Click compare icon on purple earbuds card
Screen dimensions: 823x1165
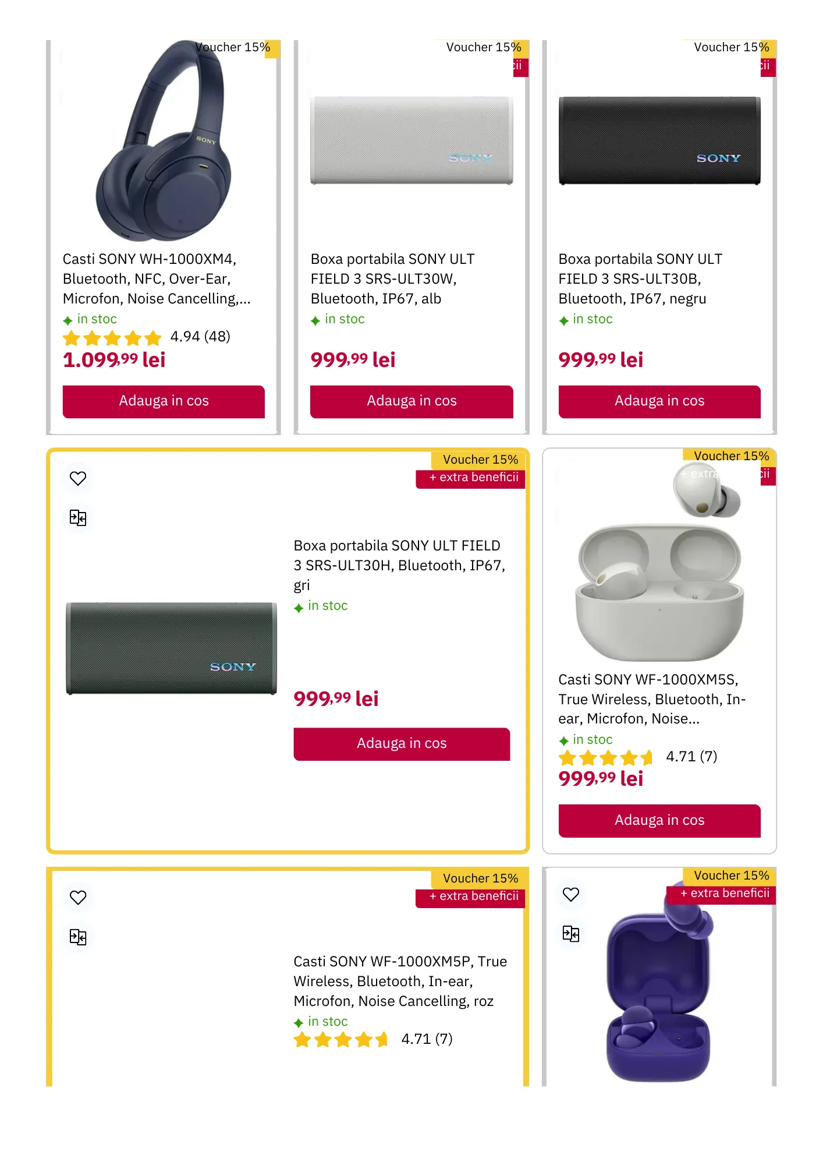pyautogui.click(x=571, y=934)
